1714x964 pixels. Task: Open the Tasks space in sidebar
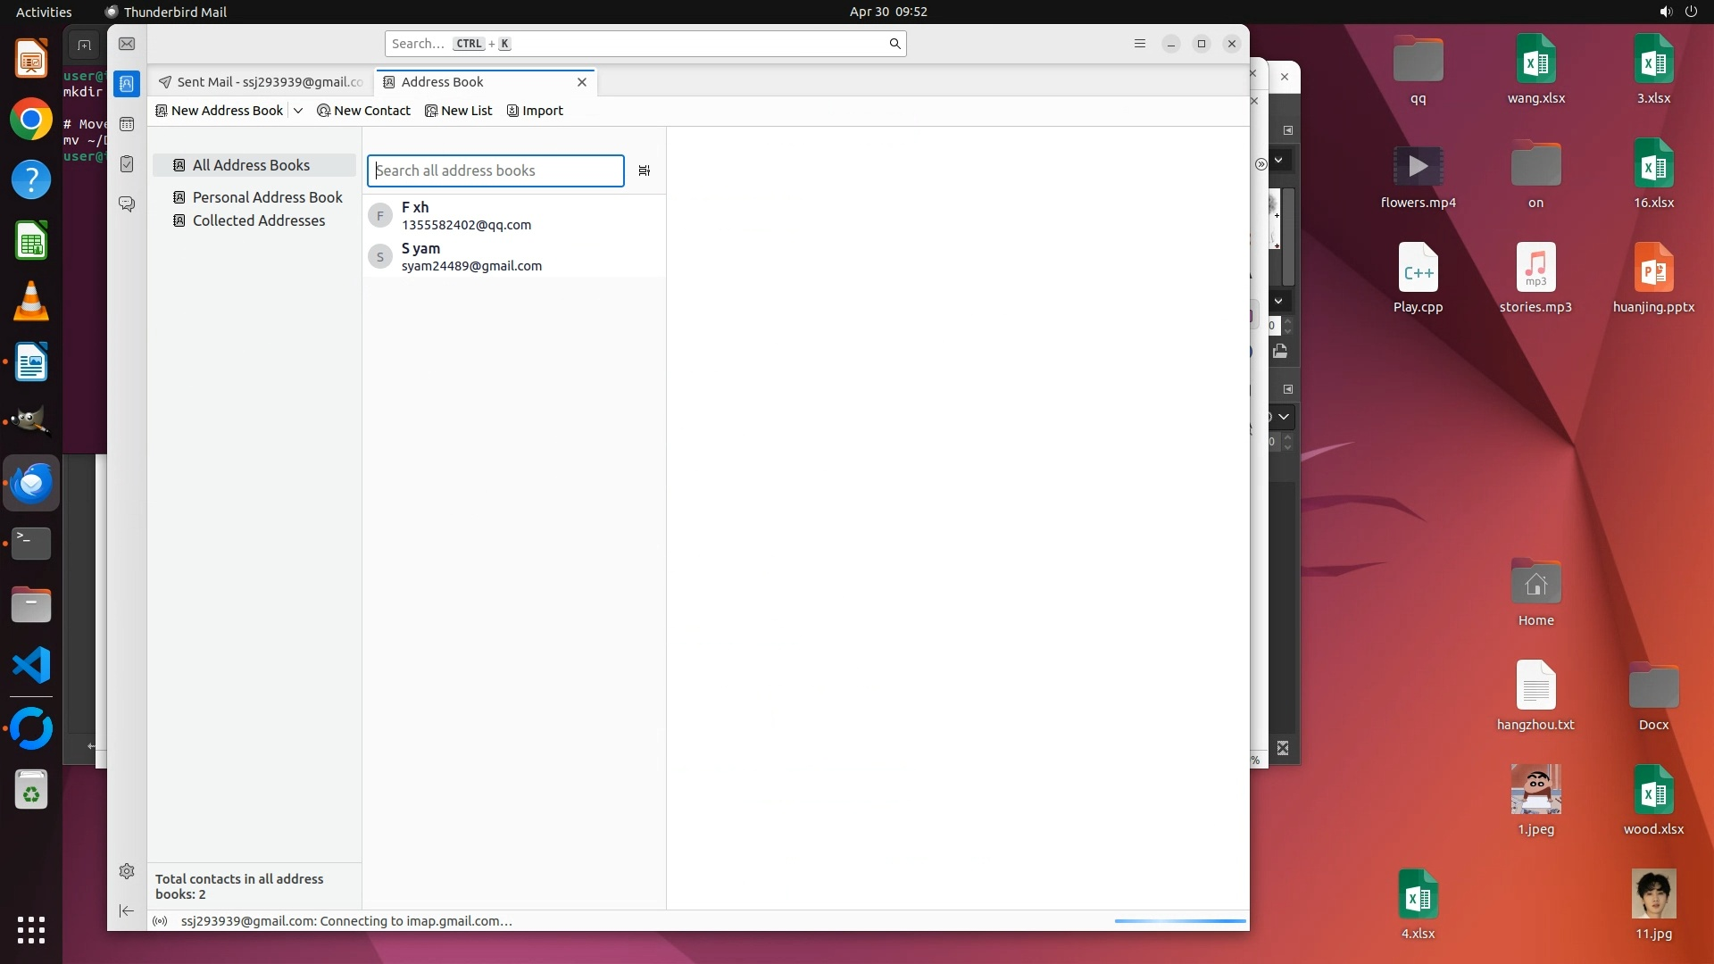(x=127, y=164)
